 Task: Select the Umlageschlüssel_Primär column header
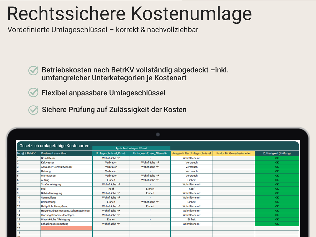click(x=111, y=153)
